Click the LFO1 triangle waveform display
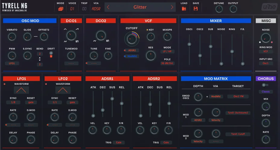Image resolution: width=280 pixels, height=150 pixels. point(21,90)
